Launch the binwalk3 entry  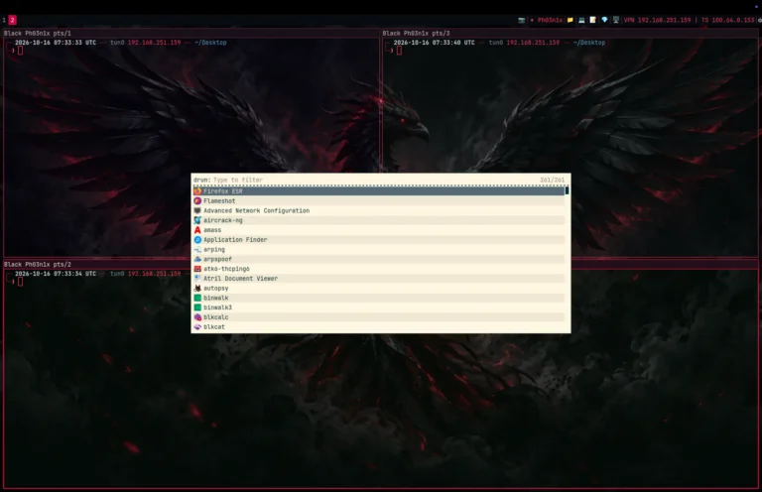[379, 307]
